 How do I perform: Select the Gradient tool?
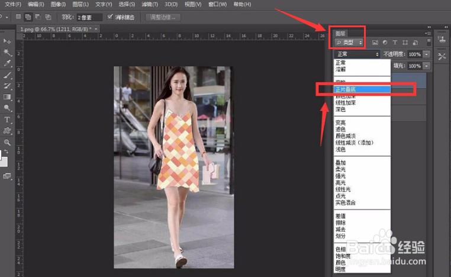click(x=7, y=97)
